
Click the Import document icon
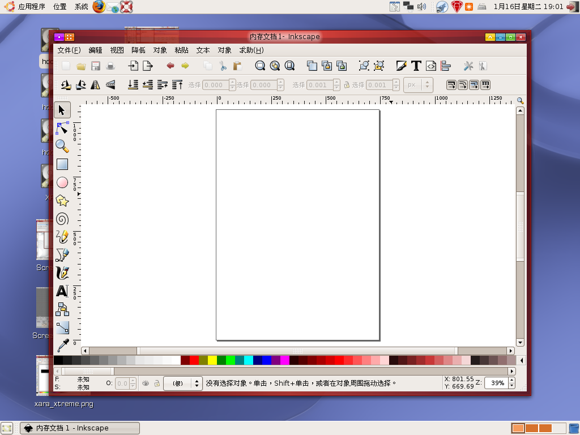pyautogui.click(x=133, y=66)
